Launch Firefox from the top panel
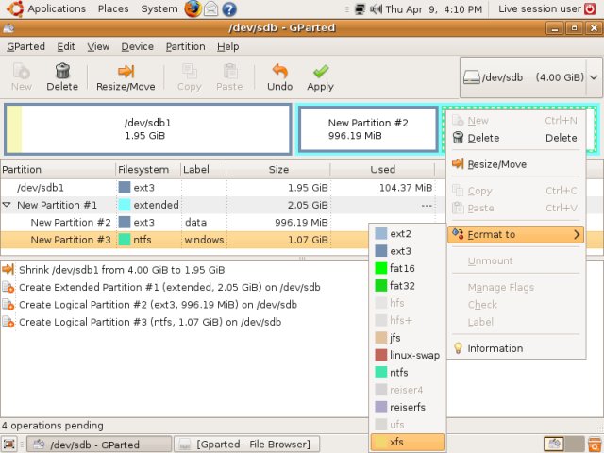This screenshot has height=453, width=604. click(x=193, y=8)
